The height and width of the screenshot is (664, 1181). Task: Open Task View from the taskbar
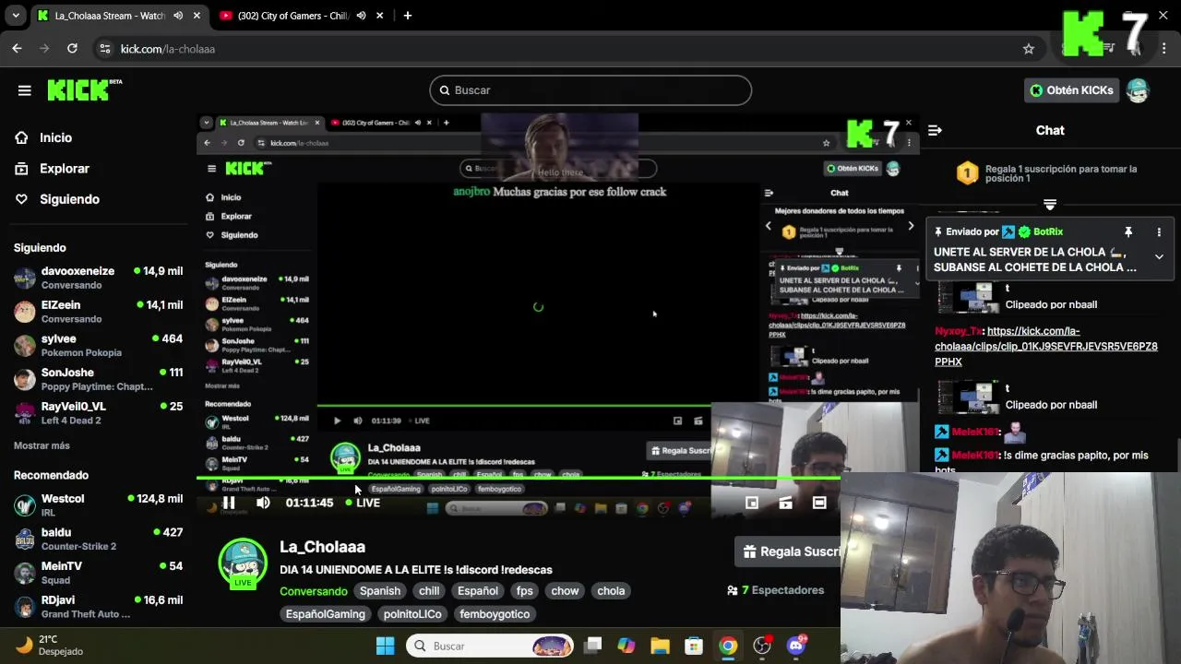[x=593, y=646]
